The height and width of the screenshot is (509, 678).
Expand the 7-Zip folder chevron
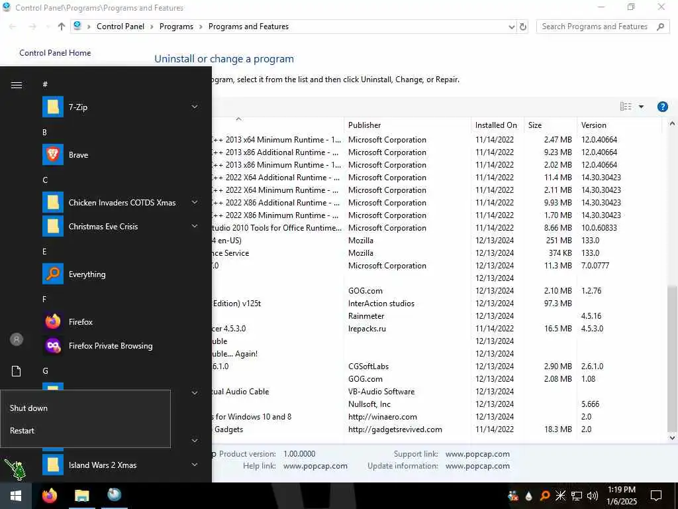(x=195, y=107)
